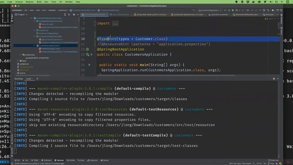
Task: Click the Dropbox menu bar icon
Action: pos(248,2)
